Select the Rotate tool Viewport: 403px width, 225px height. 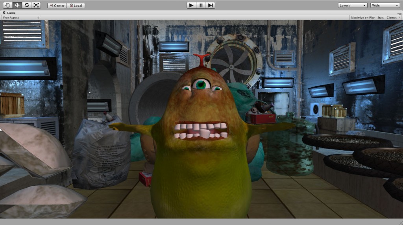coord(27,5)
